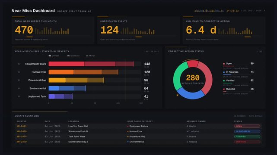Select the Overdue legend square

[x=224, y=89]
